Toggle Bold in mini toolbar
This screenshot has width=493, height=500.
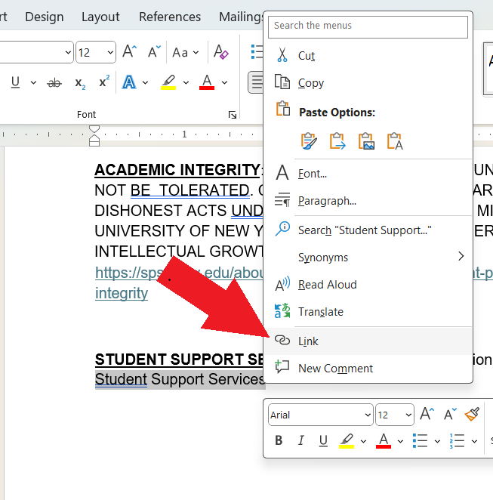click(279, 440)
